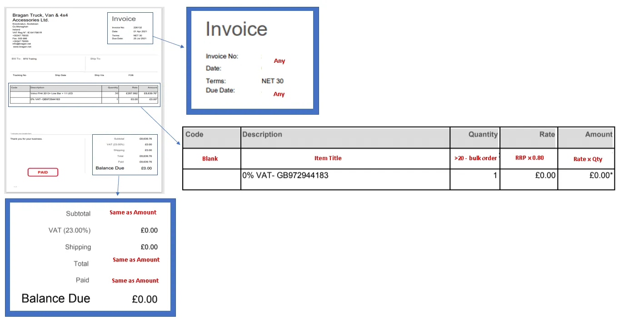
Task: Select quantity 1 in the enlarged VAT row
Action: [x=495, y=175]
